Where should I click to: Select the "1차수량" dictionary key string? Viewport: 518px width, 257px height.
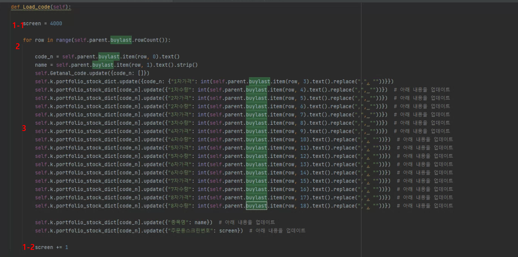pos(180,90)
